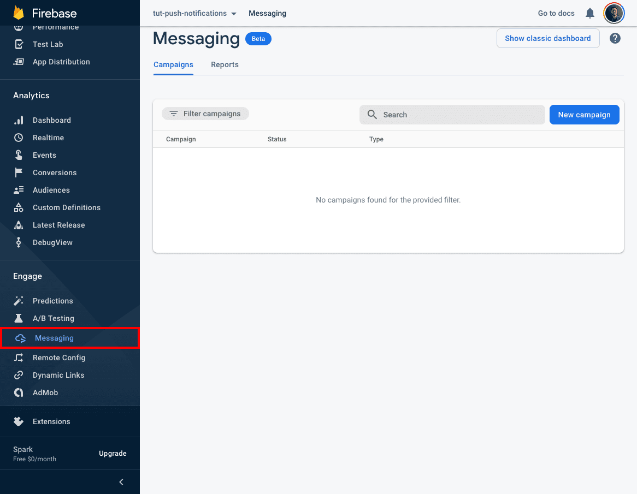The height and width of the screenshot is (494, 637).
Task: Select the Campaigns tab
Action: pos(173,64)
